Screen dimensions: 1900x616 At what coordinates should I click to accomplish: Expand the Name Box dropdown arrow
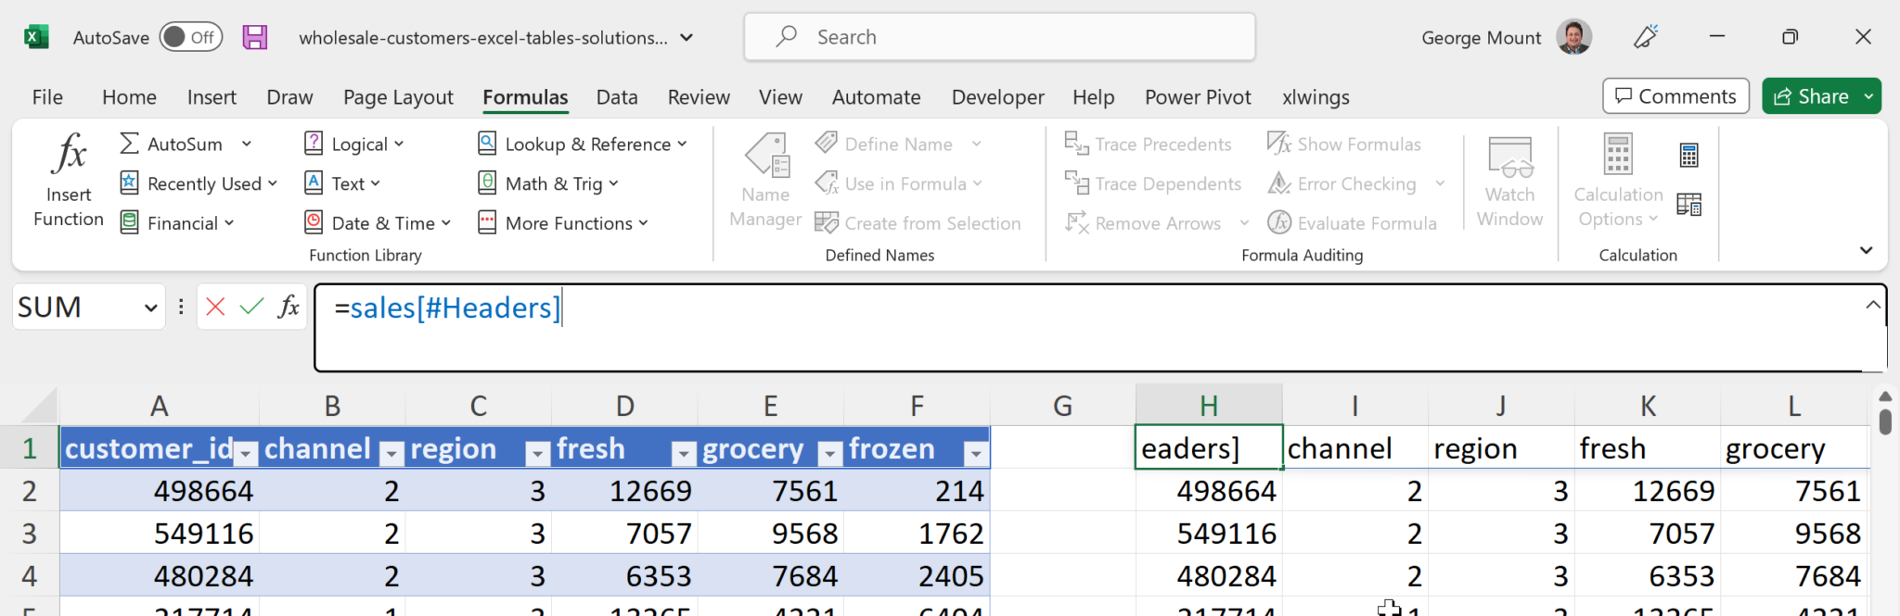coord(151,308)
